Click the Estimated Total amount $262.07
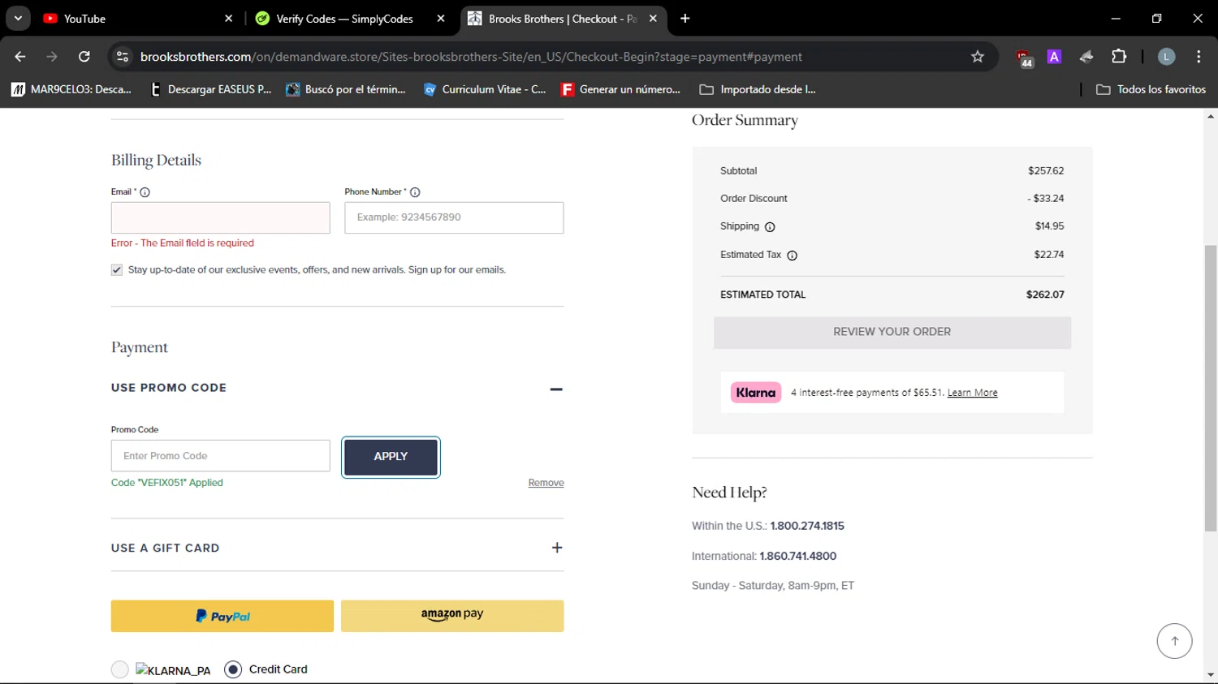This screenshot has height=684, width=1218. coord(1045,295)
